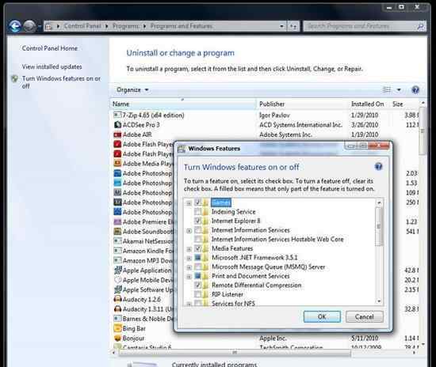Uncheck the Internet Explorer 8 checkbox
The image size is (436, 367).
(x=197, y=221)
